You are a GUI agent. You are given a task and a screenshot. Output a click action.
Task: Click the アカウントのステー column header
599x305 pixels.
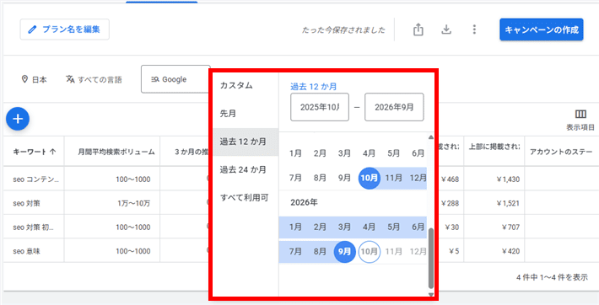(x=562, y=152)
